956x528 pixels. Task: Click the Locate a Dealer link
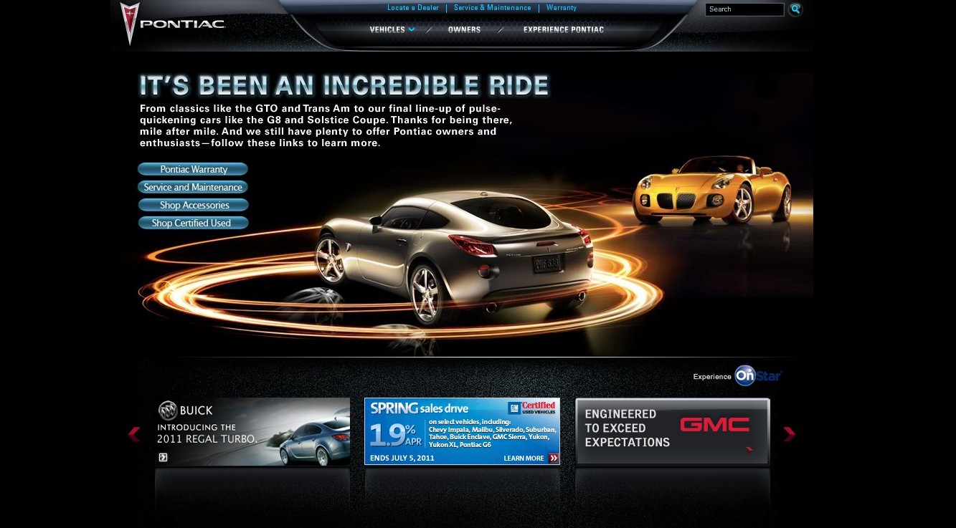click(413, 8)
